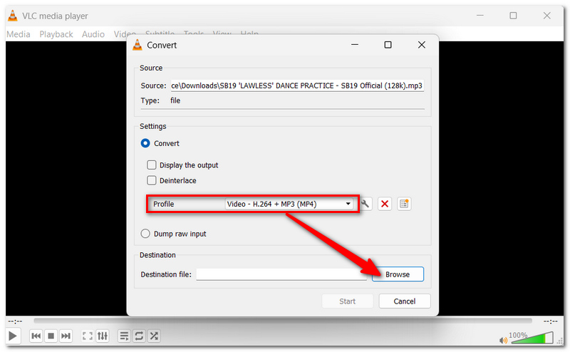Open extended settings equalizer icon
Viewport: 570px width, 352px height.
(103, 336)
